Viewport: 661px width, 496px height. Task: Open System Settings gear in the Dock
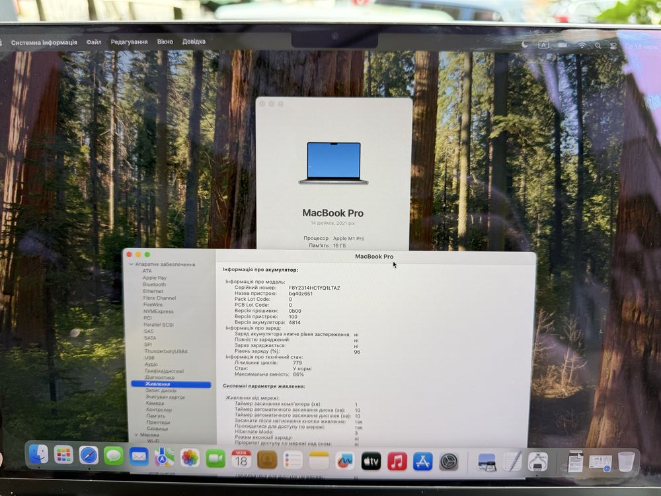click(x=449, y=462)
